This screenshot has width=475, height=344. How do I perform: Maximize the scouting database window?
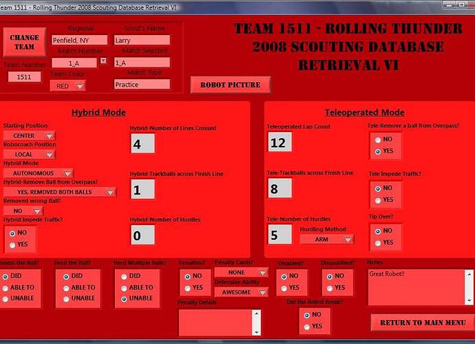point(461,4)
